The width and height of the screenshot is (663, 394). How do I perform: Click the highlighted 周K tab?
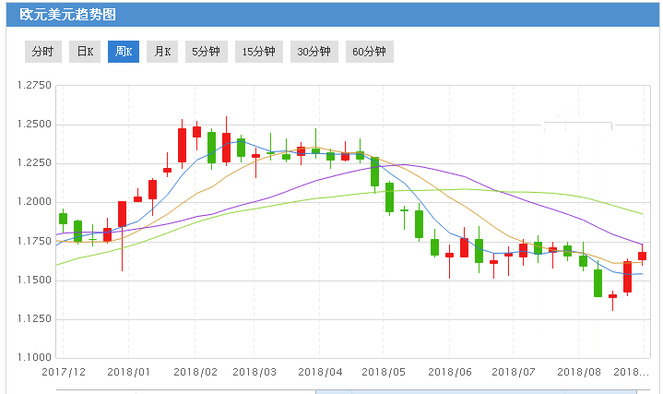click(x=124, y=52)
